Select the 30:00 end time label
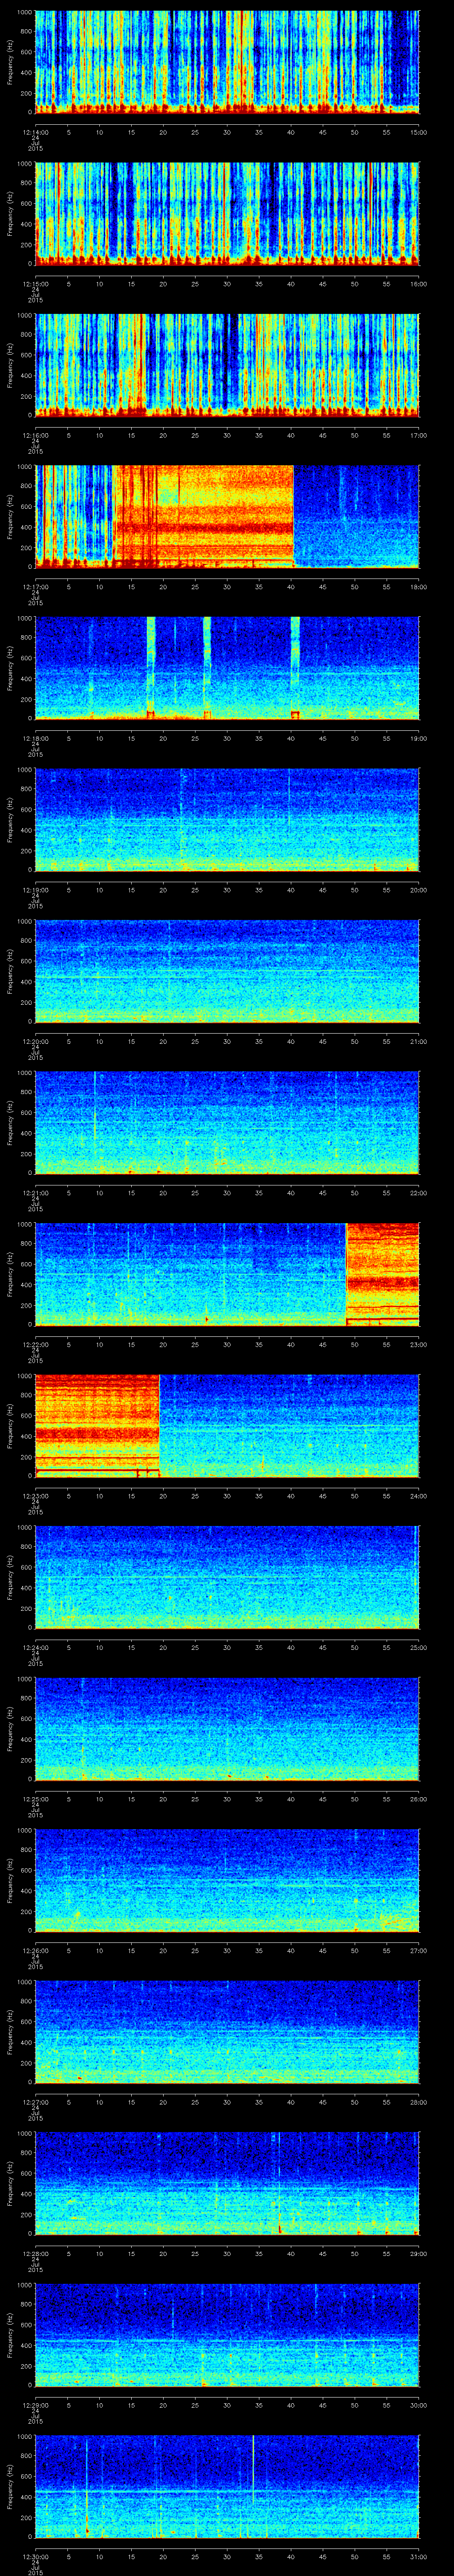The image size is (454, 2576). pyautogui.click(x=419, y=2406)
